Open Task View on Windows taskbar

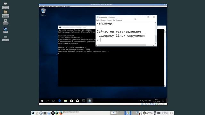tap(53, 101)
